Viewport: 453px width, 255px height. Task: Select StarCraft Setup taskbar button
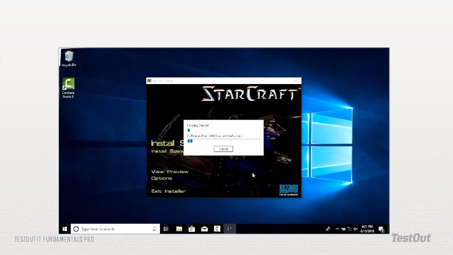230,229
